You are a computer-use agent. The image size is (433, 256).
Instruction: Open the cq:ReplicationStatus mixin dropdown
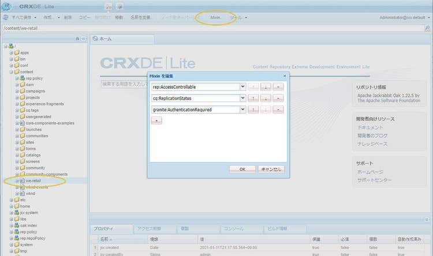[243, 98]
